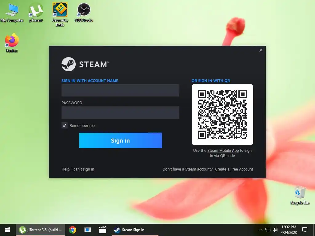Open network status tray icon
This screenshot has height=236, width=315.
[268, 230]
